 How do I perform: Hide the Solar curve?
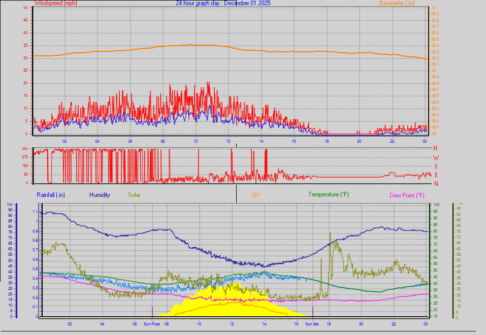click(134, 195)
